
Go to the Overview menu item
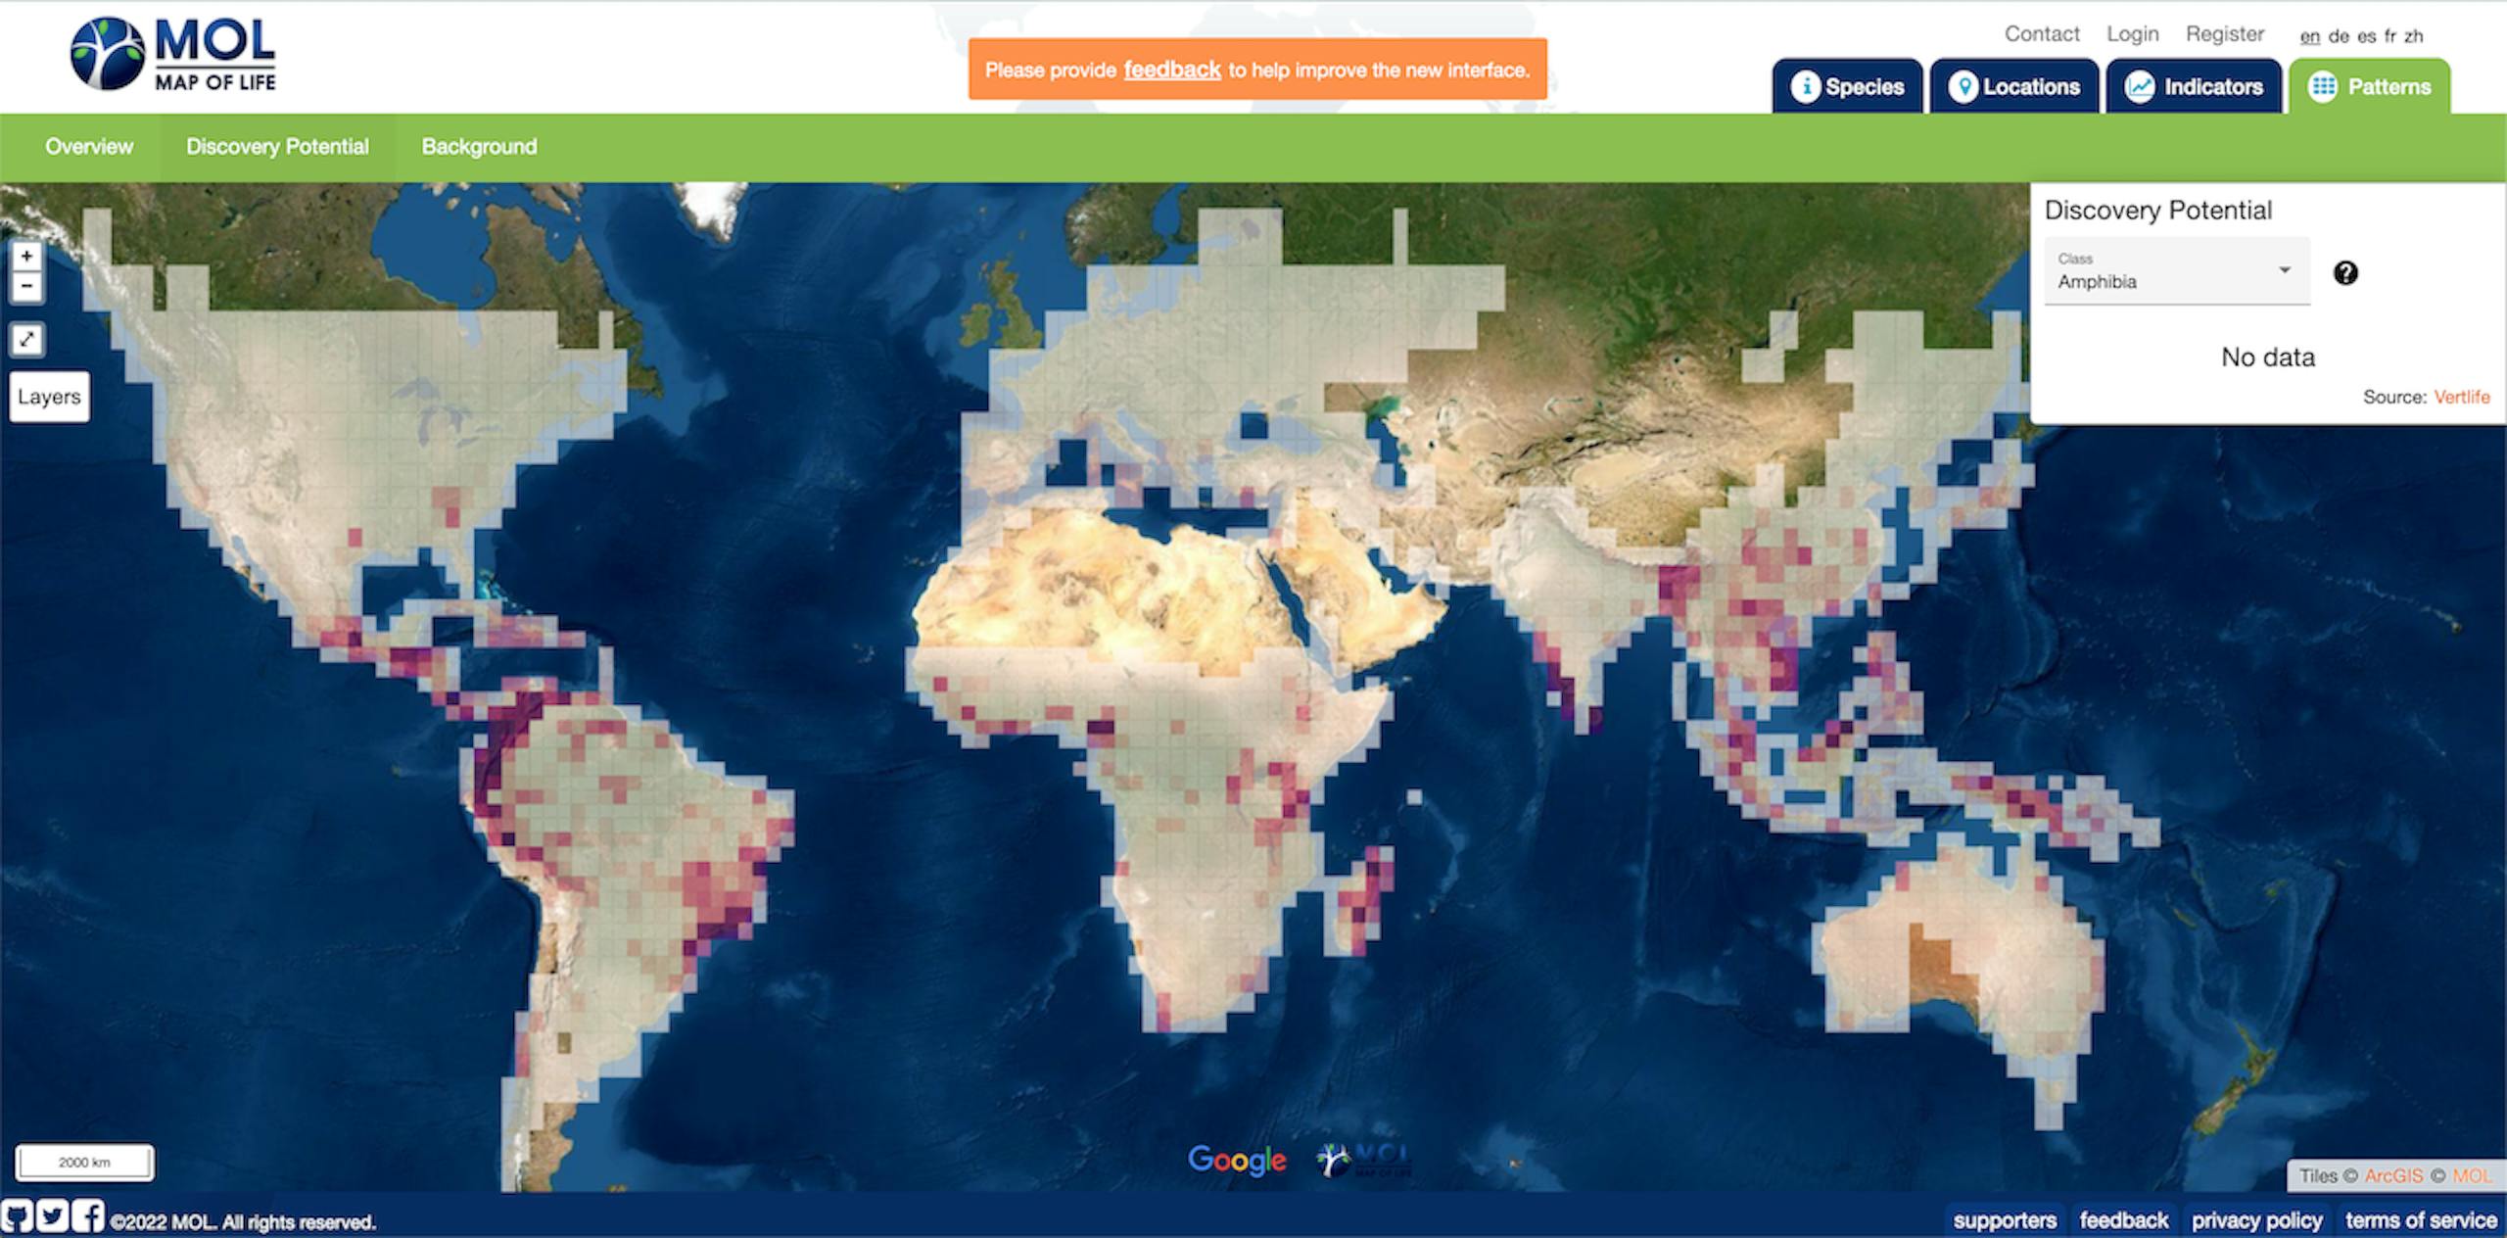click(89, 147)
